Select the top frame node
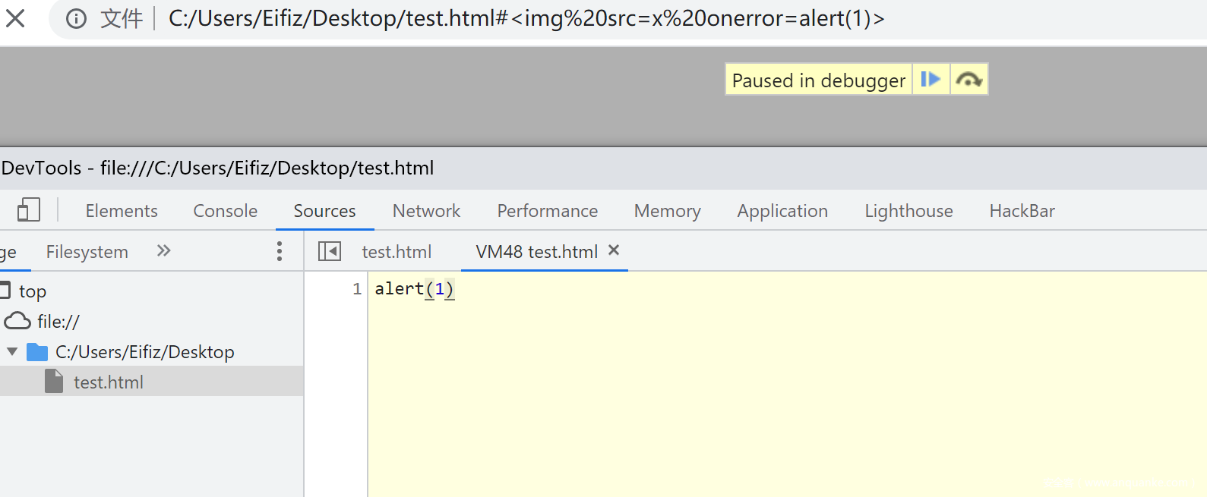1207x497 pixels. (x=33, y=291)
